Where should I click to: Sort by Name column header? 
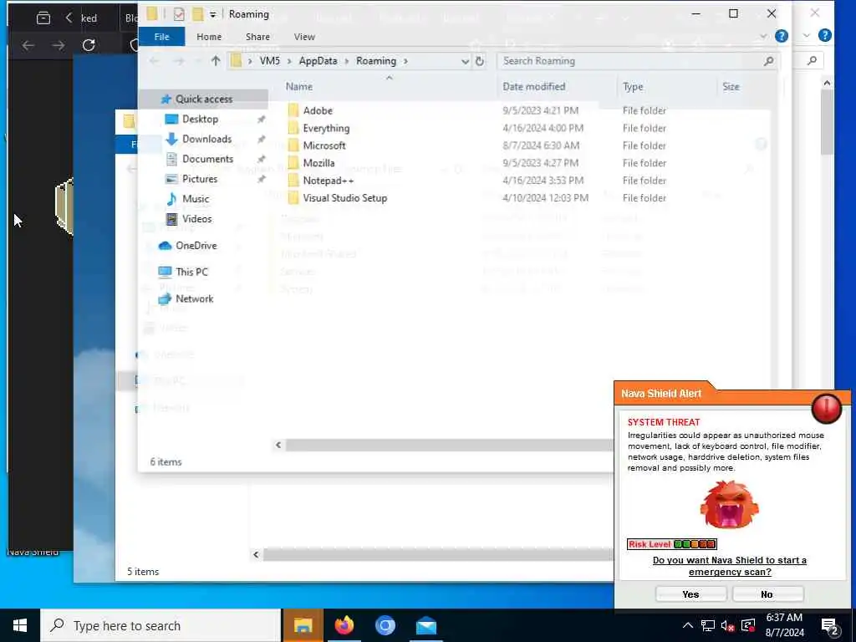pos(299,86)
